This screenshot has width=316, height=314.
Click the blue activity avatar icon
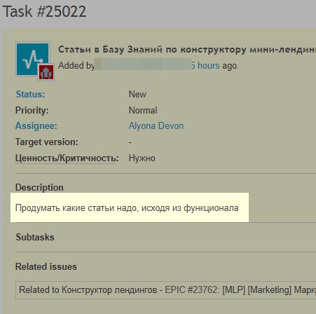[33, 59]
